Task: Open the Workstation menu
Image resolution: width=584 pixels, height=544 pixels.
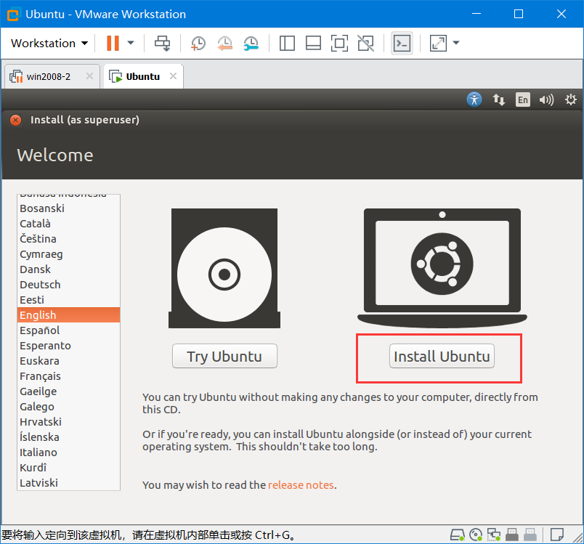Action: [44, 44]
